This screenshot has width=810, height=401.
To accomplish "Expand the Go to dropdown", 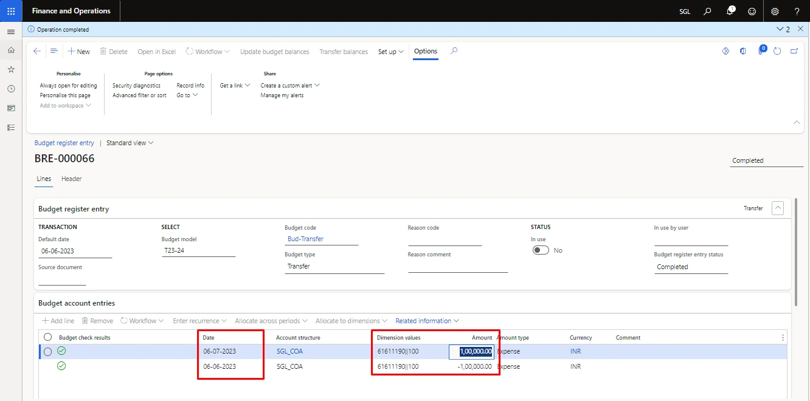I will (x=187, y=95).
